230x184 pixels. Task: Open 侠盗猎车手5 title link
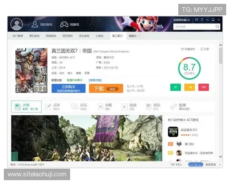[x=189, y=130]
